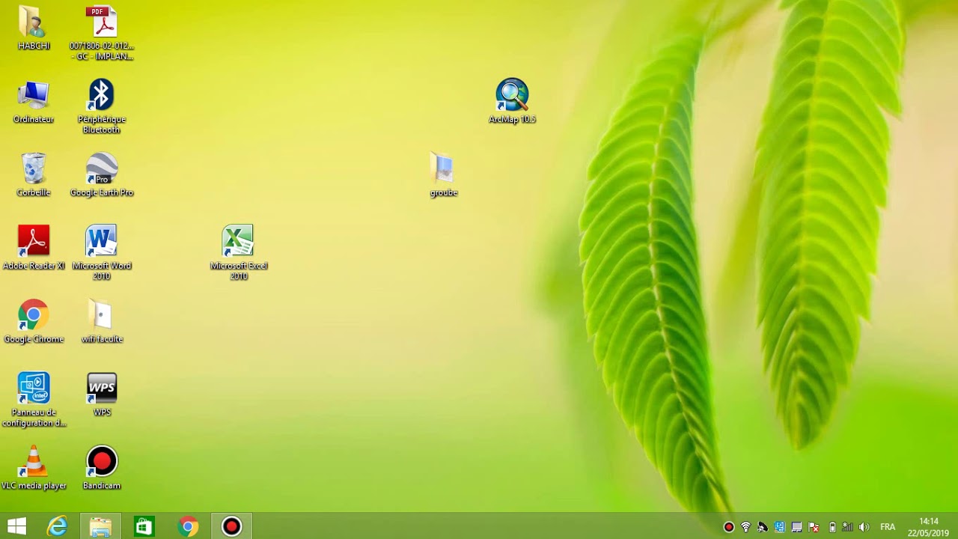Open network signal tray icon
Screen dimensions: 958x539
tap(847, 527)
